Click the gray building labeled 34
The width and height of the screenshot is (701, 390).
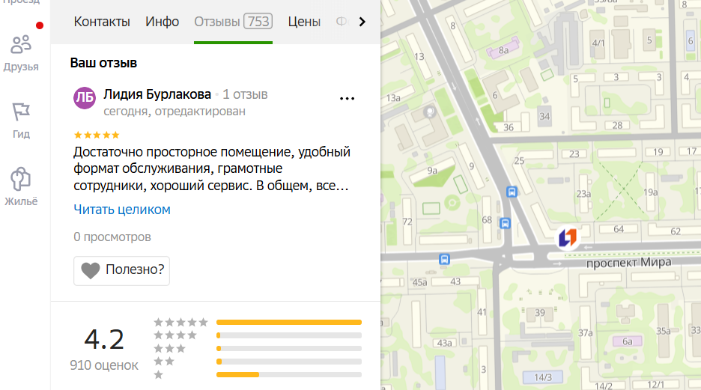point(544,117)
